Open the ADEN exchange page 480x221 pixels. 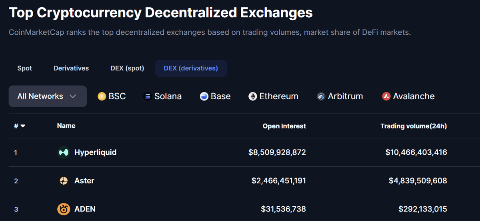[85, 209]
